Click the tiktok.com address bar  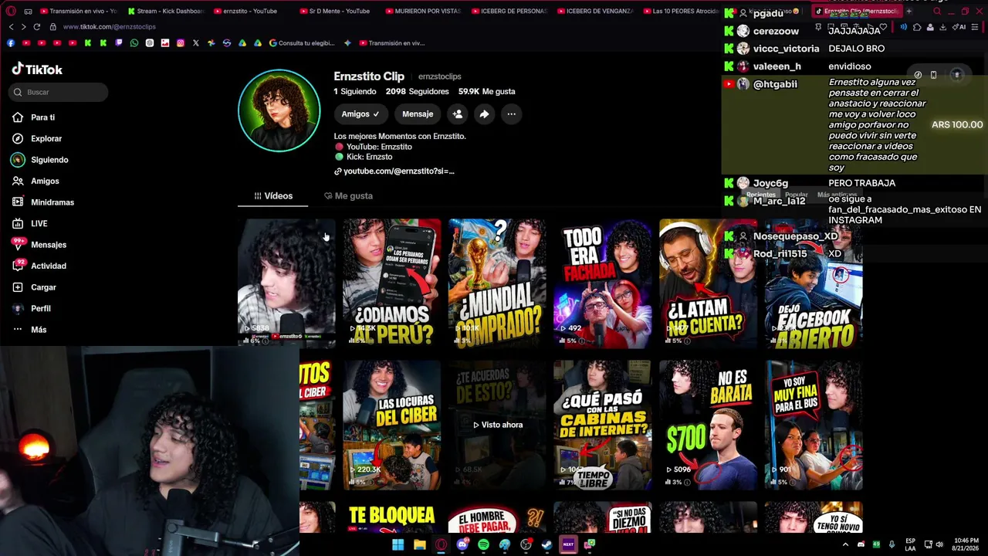[x=109, y=27]
